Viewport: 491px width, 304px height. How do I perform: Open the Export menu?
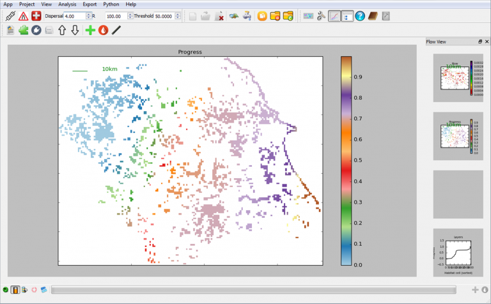pyautogui.click(x=90, y=4)
